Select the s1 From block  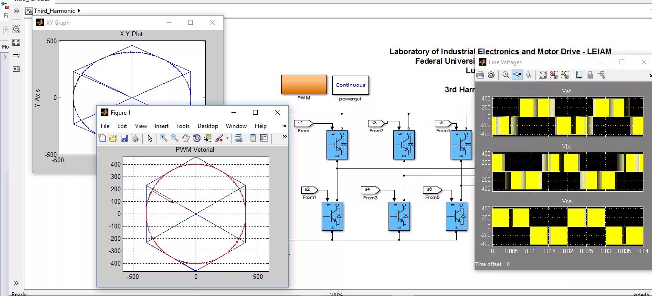[303, 123]
